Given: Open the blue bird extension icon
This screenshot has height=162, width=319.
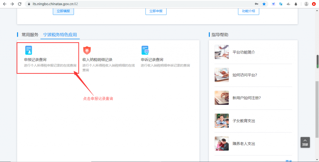Looking at the screenshot, I should (x=274, y=4).
